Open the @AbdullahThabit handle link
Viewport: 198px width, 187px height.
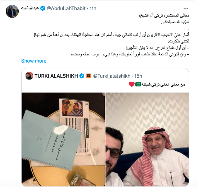click(66, 8)
